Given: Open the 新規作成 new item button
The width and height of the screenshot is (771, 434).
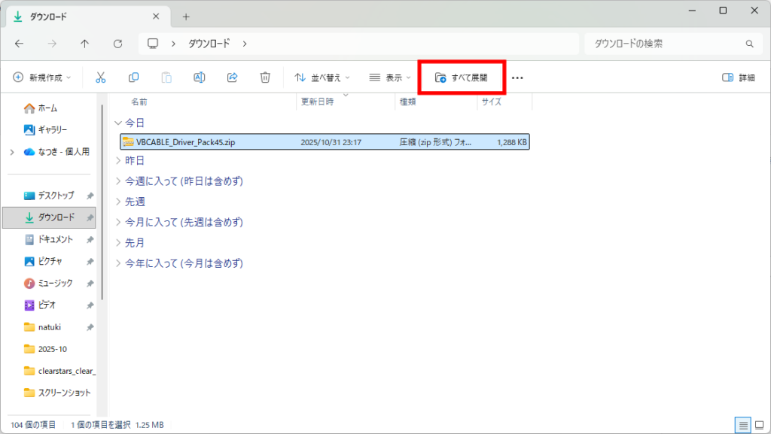Looking at the screenshot, I should (42, 77).
